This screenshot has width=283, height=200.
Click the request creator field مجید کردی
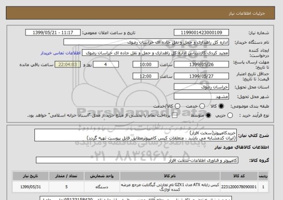click(x=155, y=53)
